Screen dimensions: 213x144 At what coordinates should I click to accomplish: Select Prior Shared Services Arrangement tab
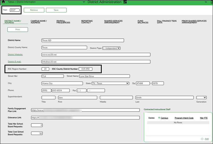(x=194, y=22)
